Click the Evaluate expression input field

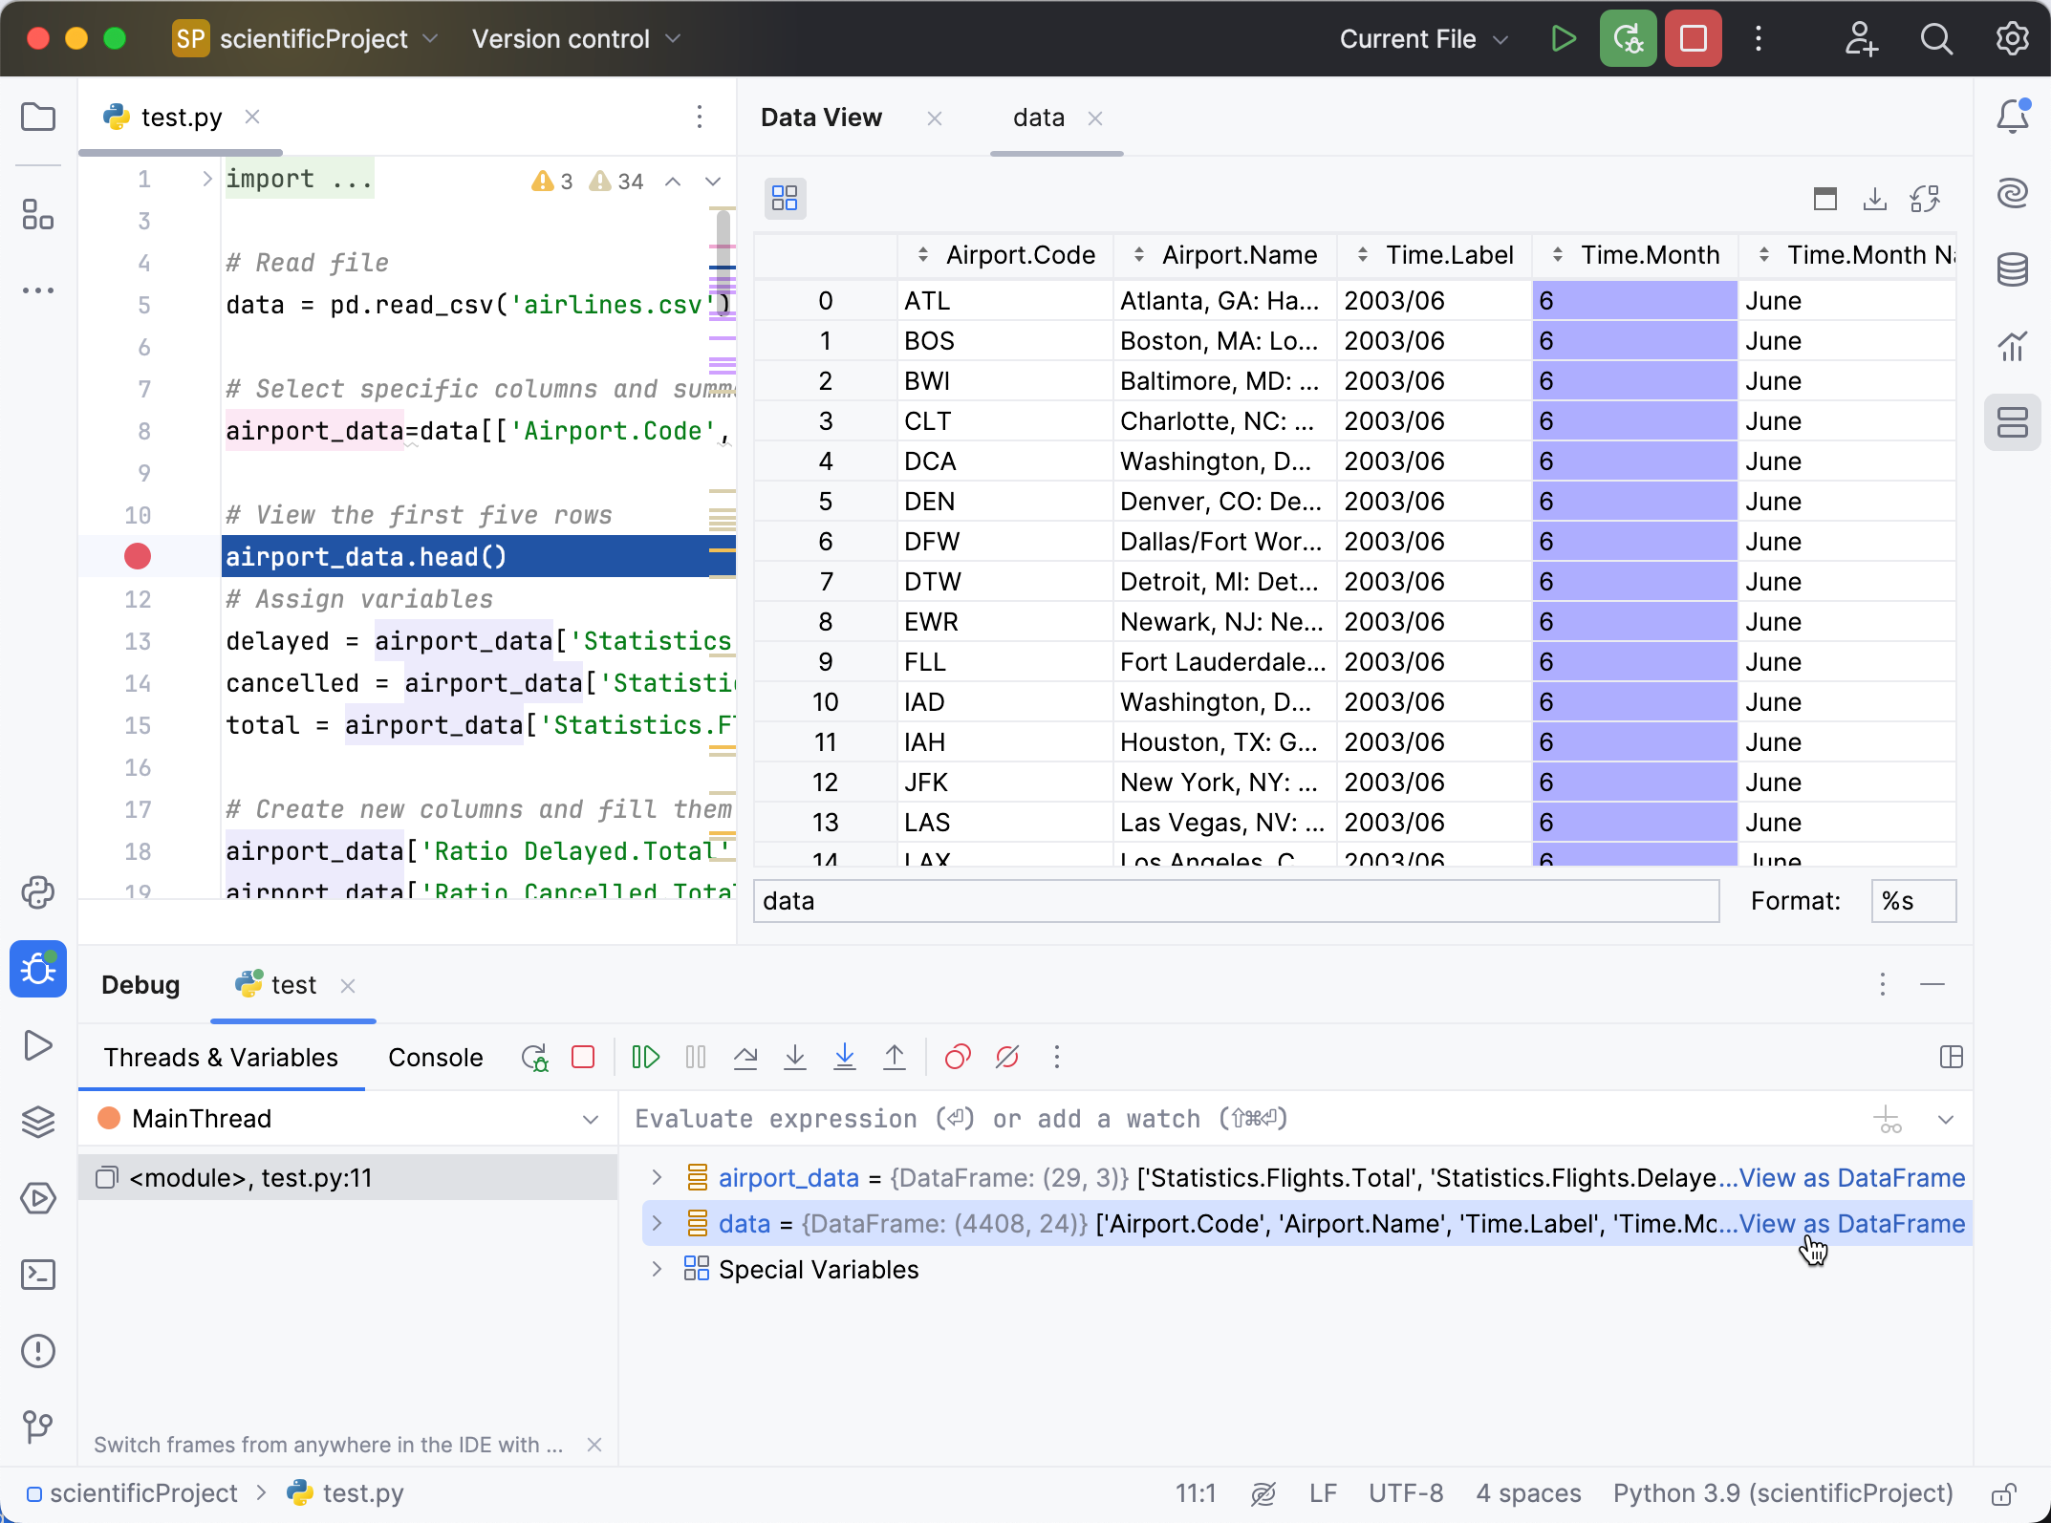[x=1051, y=1119]
